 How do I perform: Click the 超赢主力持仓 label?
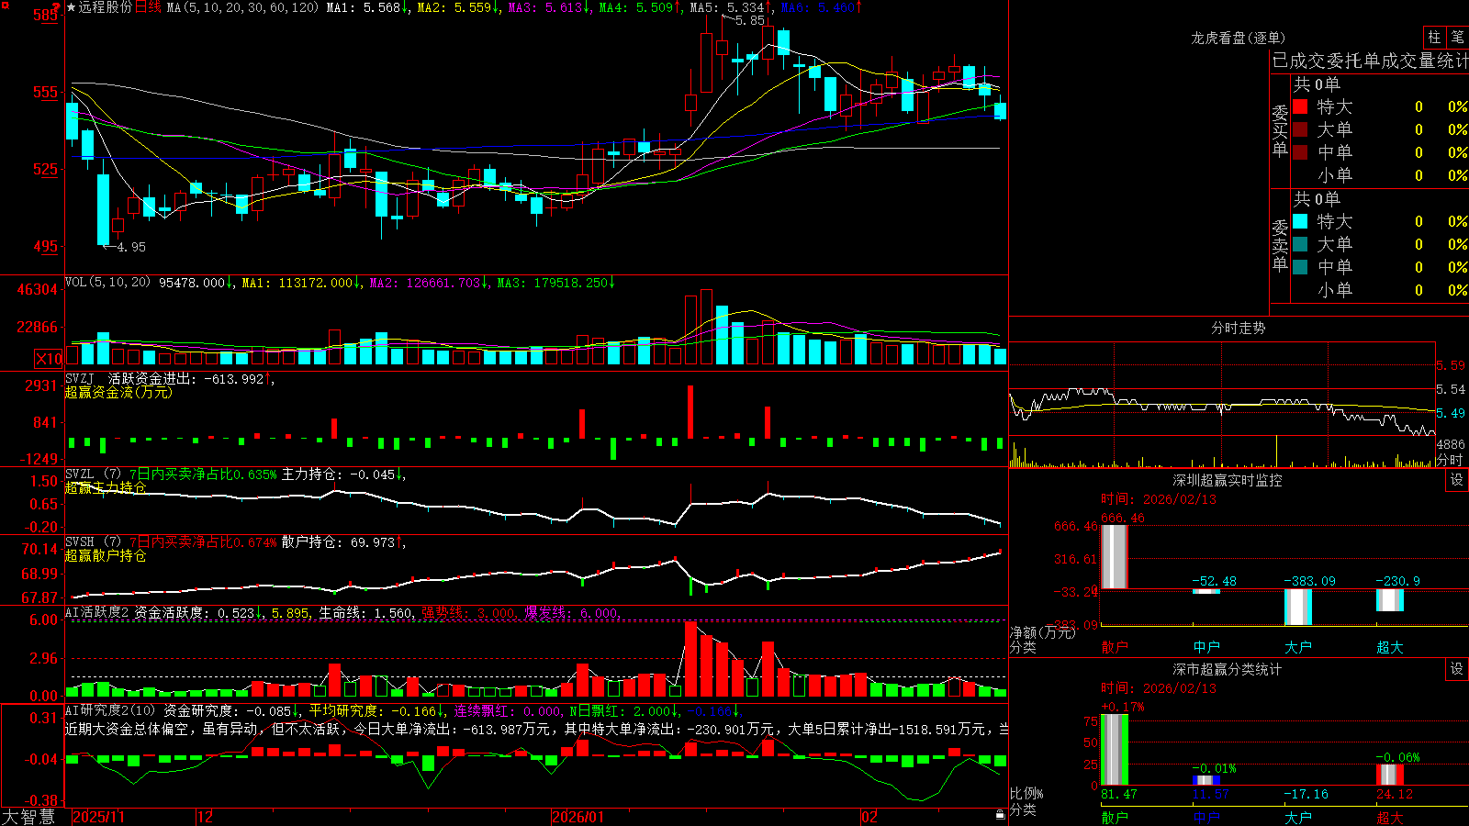tap(106, 487)
